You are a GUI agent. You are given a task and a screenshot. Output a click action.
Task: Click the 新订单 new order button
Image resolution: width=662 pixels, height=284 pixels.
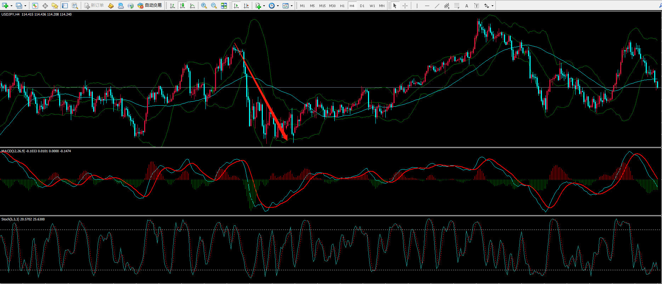[94, 6]
